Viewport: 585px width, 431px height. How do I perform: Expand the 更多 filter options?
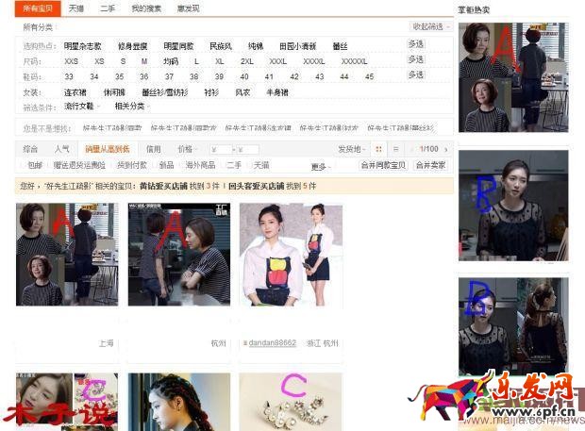click(321, 167)
